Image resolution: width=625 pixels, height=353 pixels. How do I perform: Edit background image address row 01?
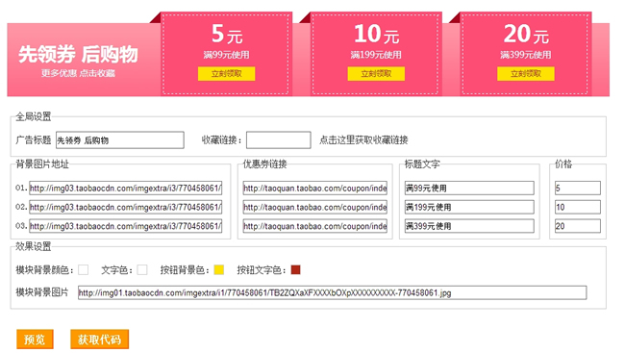tap(126, 188)
